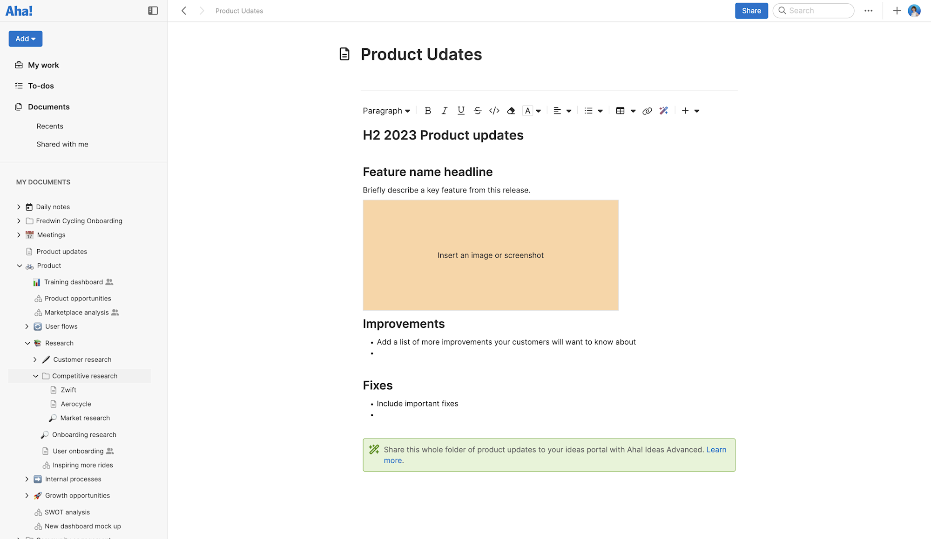This screenshot has width=931, height=539.
Task: Apply strikethrough formatting
Action: 478,111
